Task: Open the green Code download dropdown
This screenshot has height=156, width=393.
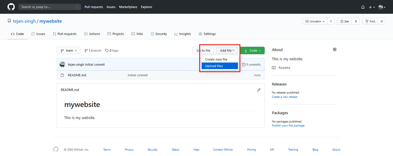Action: tap(252, 50)
